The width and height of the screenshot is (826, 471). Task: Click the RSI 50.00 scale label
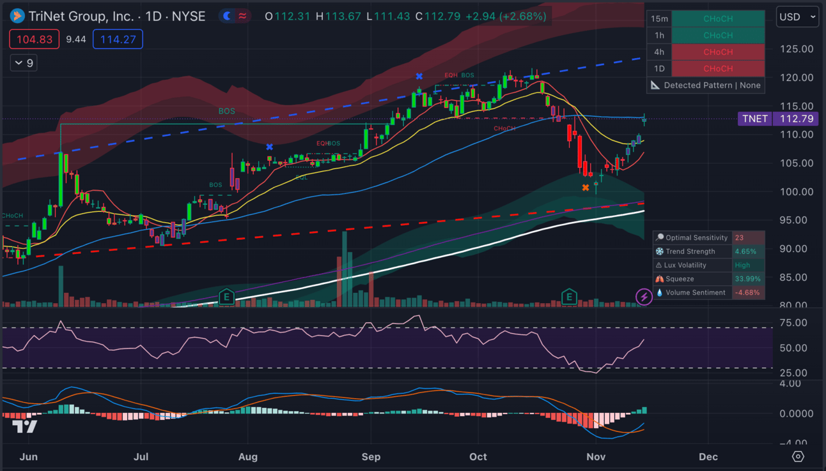793,348
